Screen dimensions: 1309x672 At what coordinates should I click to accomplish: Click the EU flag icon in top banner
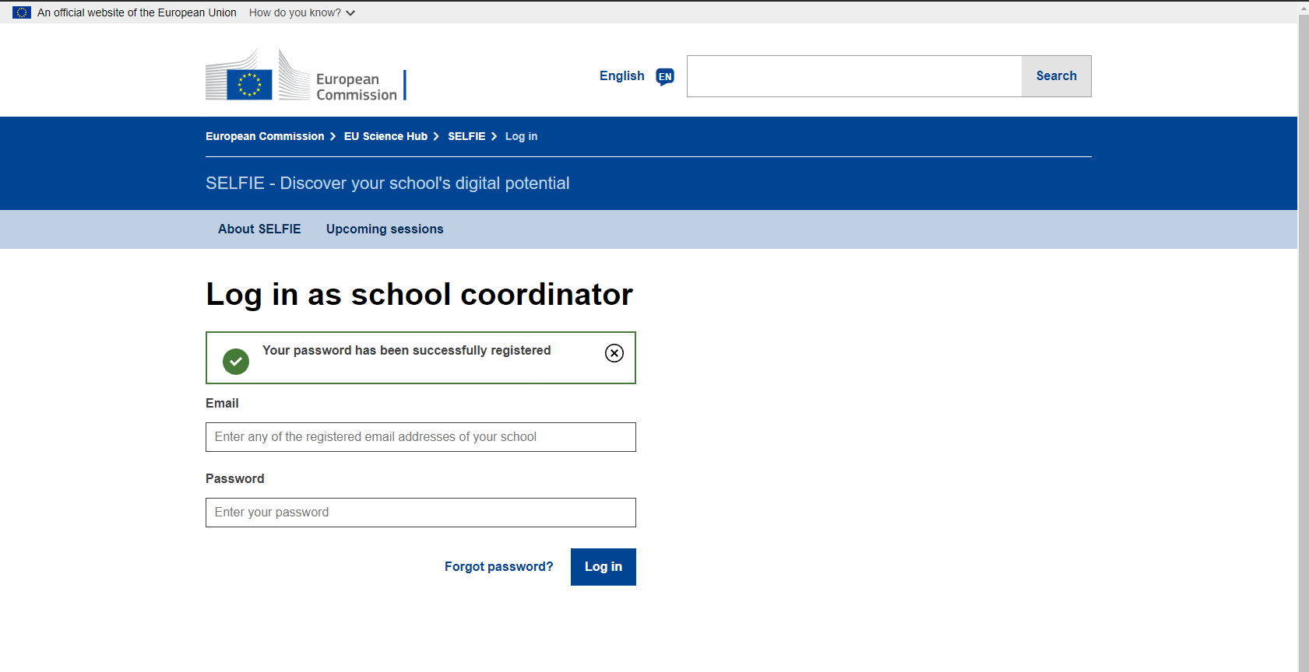pos(22,12)
